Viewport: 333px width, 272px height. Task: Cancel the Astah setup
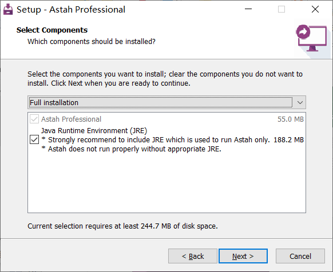[x=300, y=256]
